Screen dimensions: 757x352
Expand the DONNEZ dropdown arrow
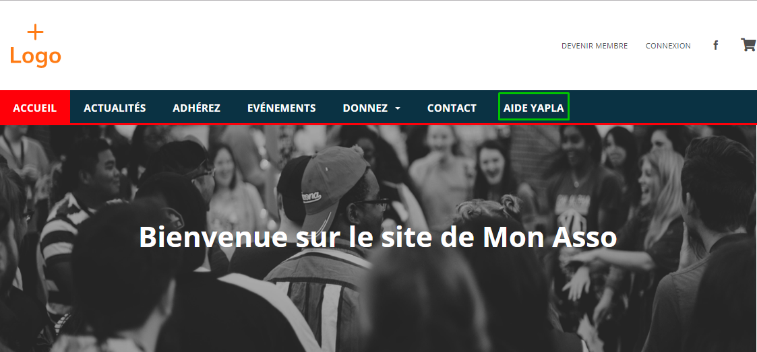coord(398,108)
